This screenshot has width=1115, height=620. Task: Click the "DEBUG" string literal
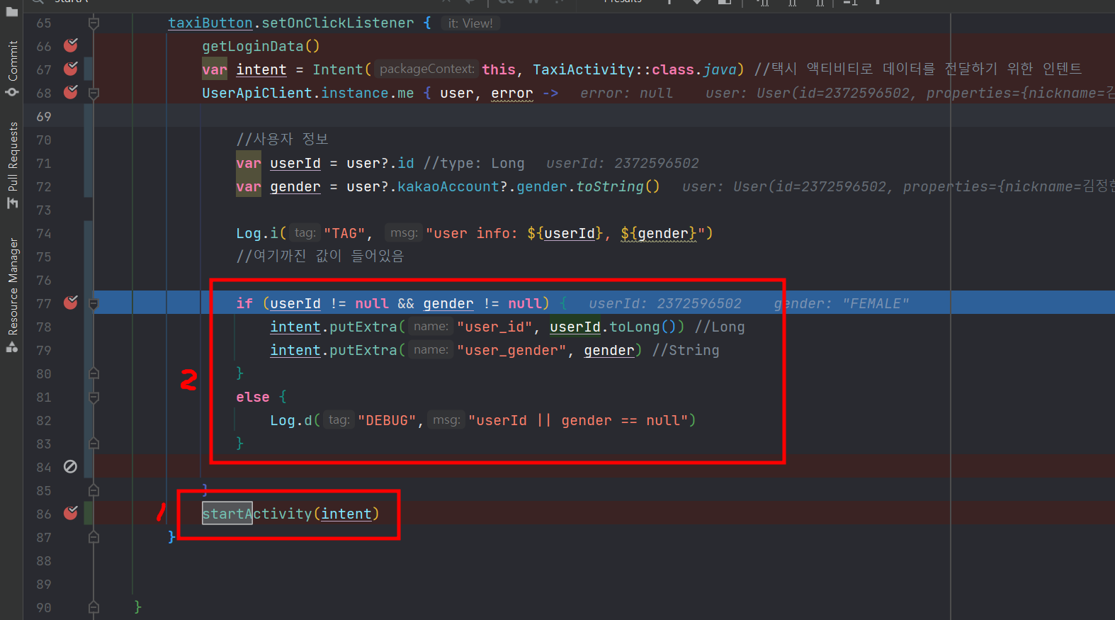(x=387, y=420)
